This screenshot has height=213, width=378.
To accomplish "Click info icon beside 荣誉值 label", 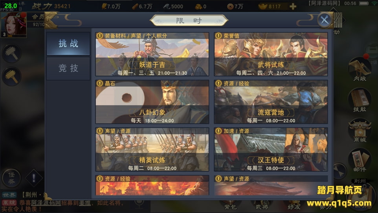I will pyautogui.click(x=218, y=36).
